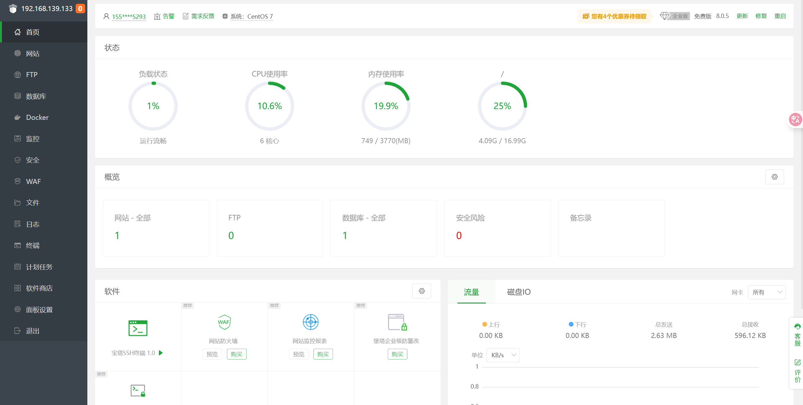The width and height of the screenshot is (803, 405).
Task: Click the overview settings gear icon
Action: [774, 177]
